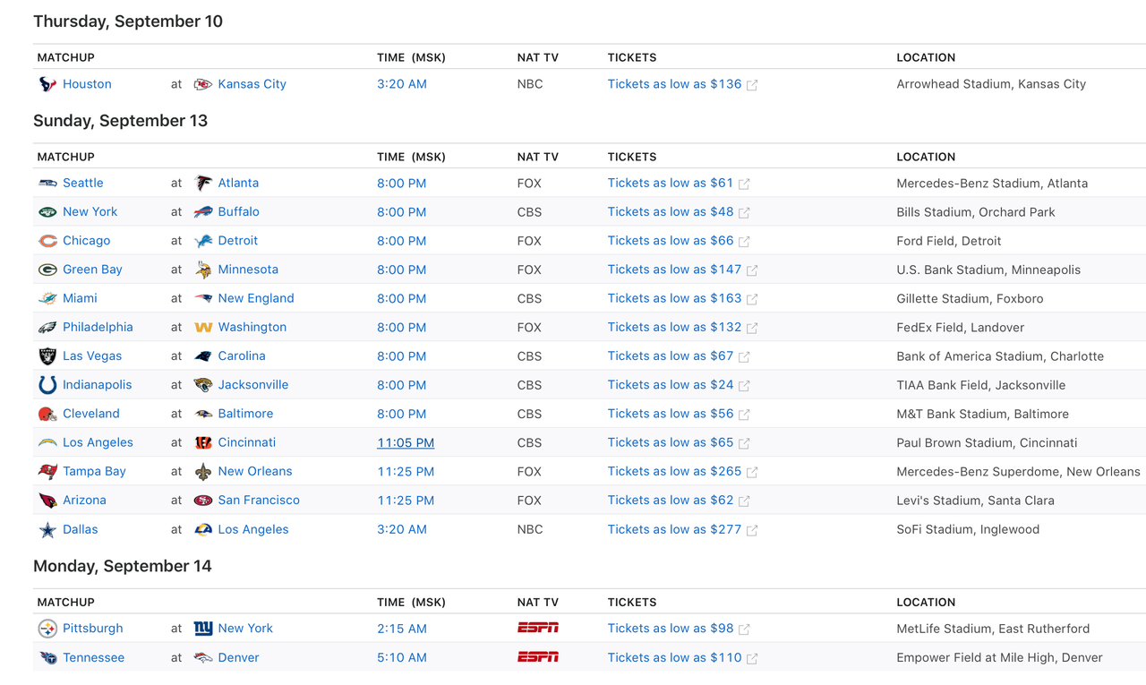The height and width of the screenshot is (685, 1146).
Task: Click the Detroit Lions logo
Action: click(203, 241)
